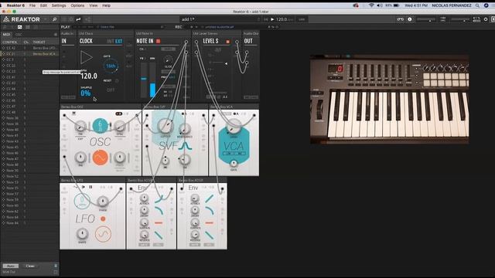The image size is (495, 278).
Task: Toggle the NOTE IN red indicator
Action: (158, 41)
